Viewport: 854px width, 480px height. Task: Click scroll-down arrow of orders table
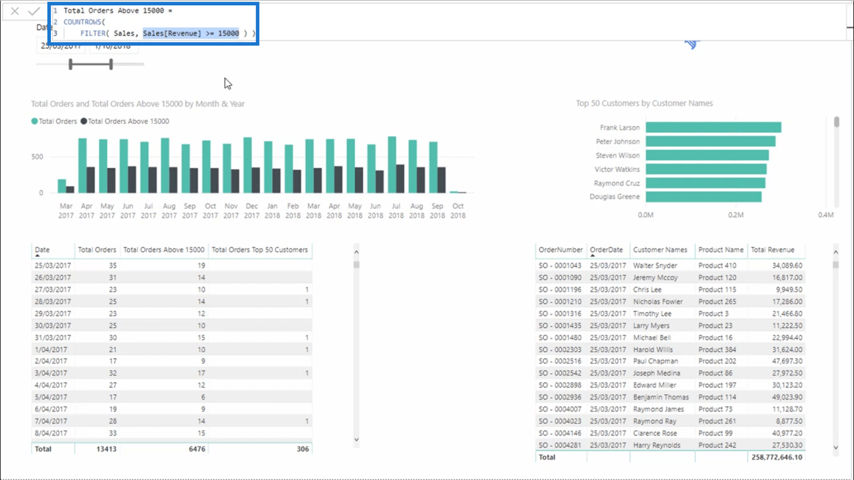coord(836,448)
